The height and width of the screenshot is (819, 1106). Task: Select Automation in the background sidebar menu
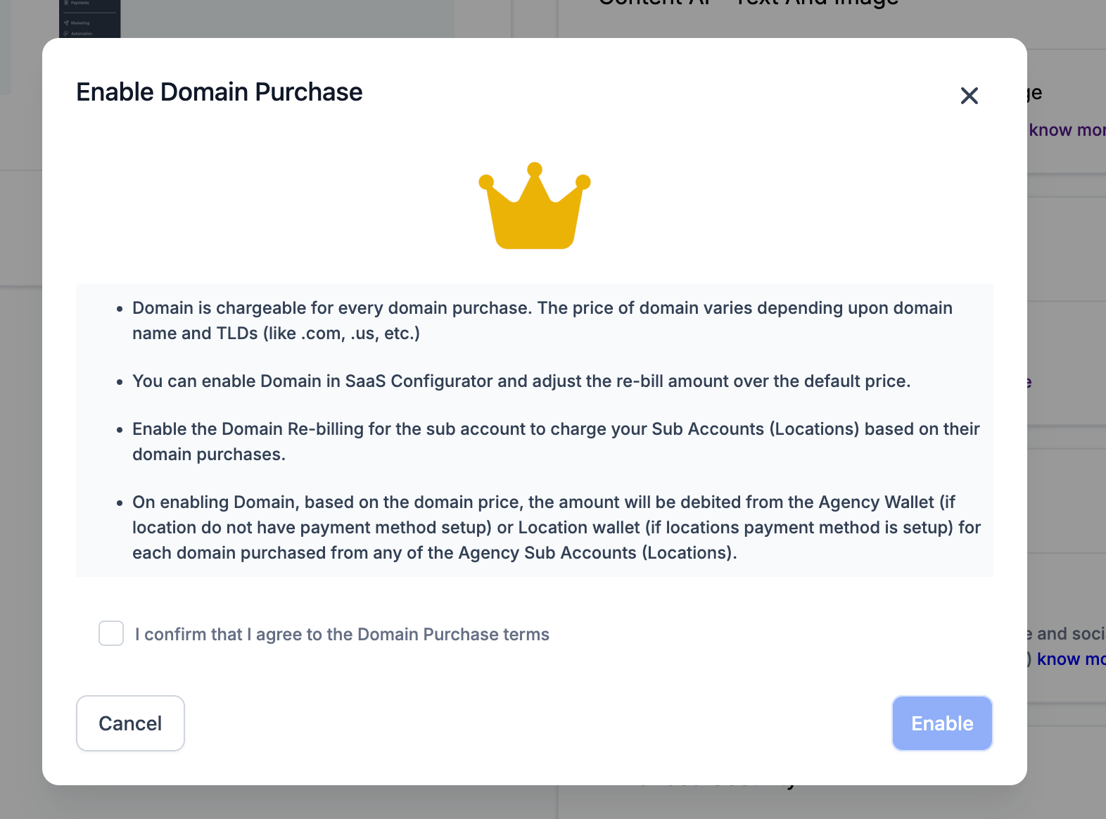82,33
